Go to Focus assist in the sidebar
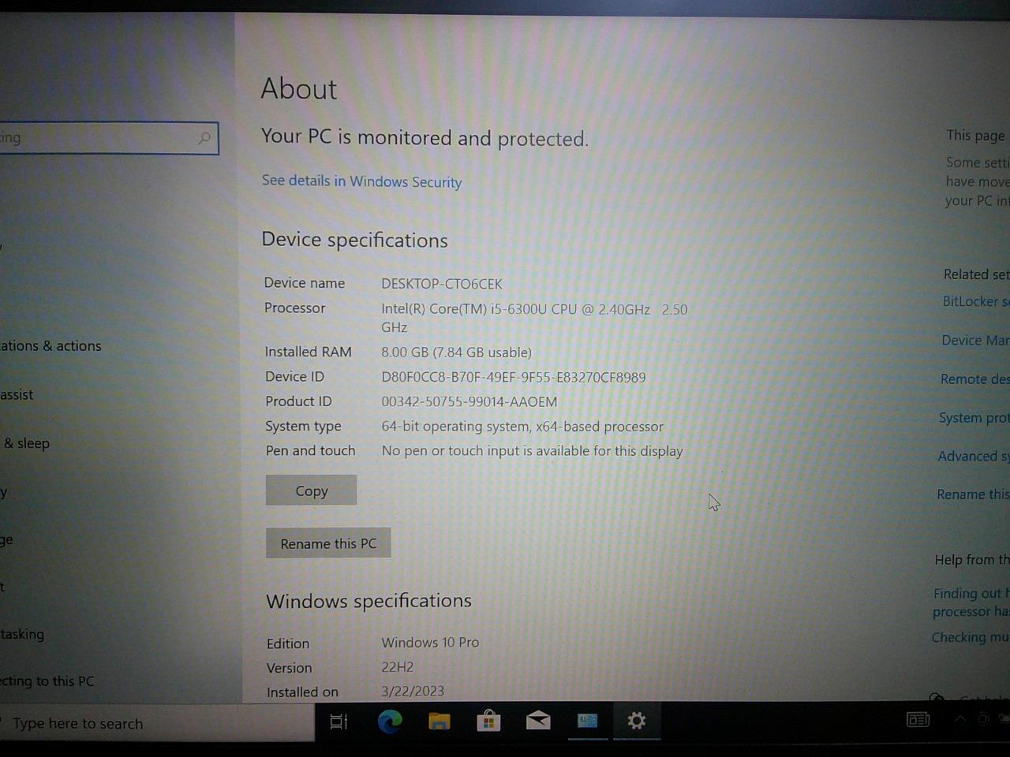The width and height of the screenshot is (1010, 757). 17,394
